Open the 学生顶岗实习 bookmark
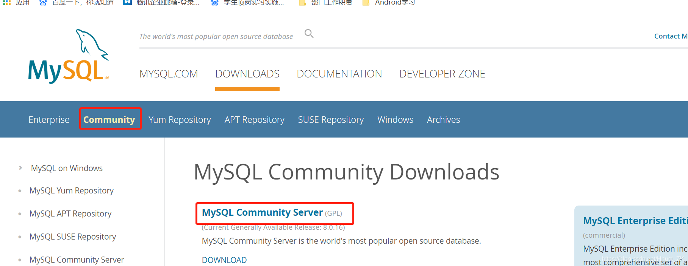Image resolution: width=688 pixels, height=266 pixels. [x=247, y=3]
